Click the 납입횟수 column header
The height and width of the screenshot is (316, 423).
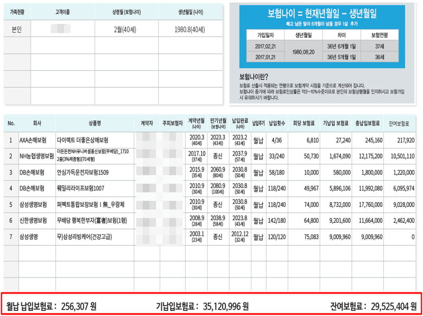pyautogui.click(x=277, y=123)
